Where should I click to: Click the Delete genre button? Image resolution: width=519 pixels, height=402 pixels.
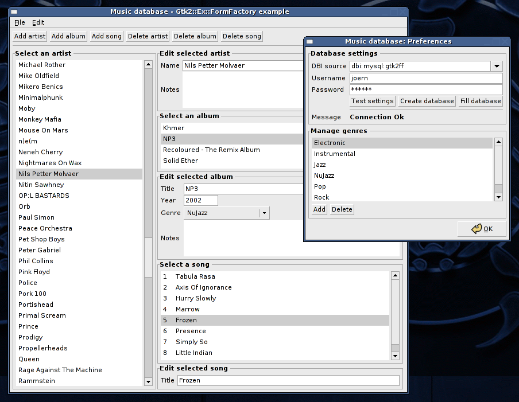point(342,209)
